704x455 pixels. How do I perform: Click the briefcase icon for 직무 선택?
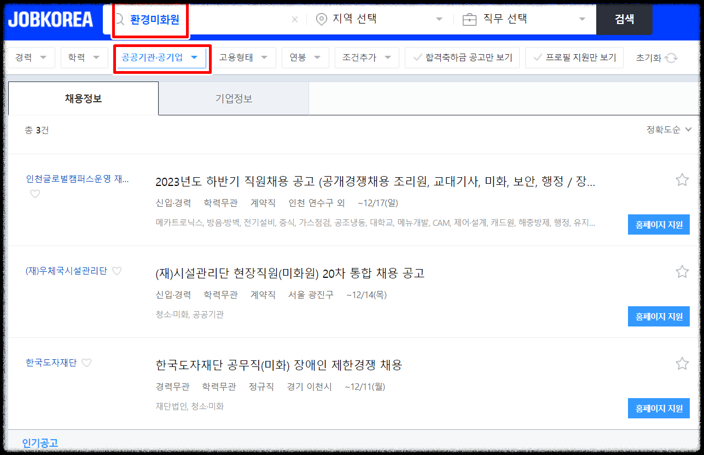pos(469,20)
